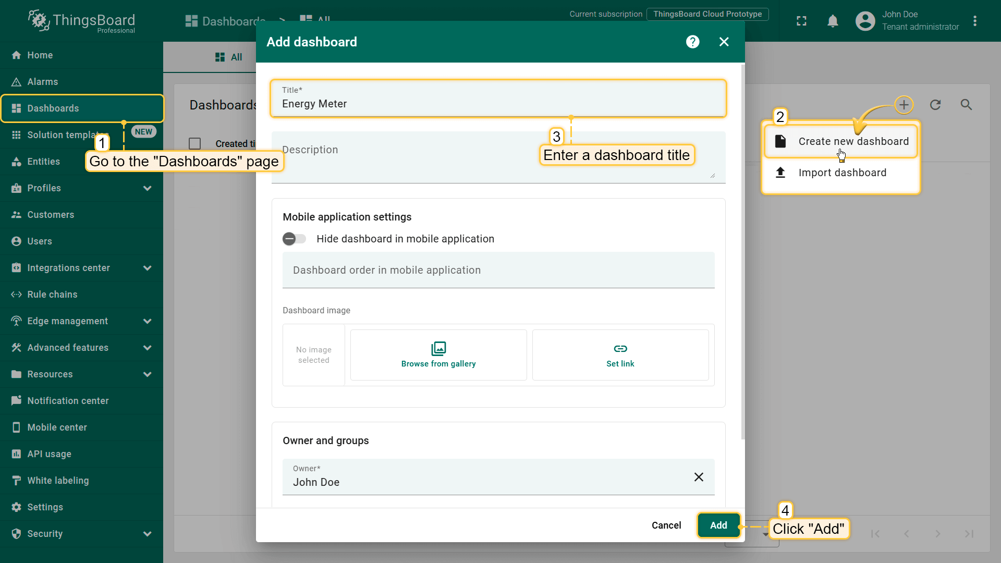Open the Home page in sidebar

pos(81,55)
